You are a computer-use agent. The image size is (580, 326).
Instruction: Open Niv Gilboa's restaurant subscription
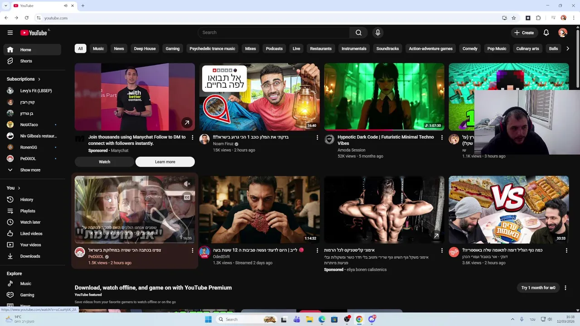click(x=31, y=136)
